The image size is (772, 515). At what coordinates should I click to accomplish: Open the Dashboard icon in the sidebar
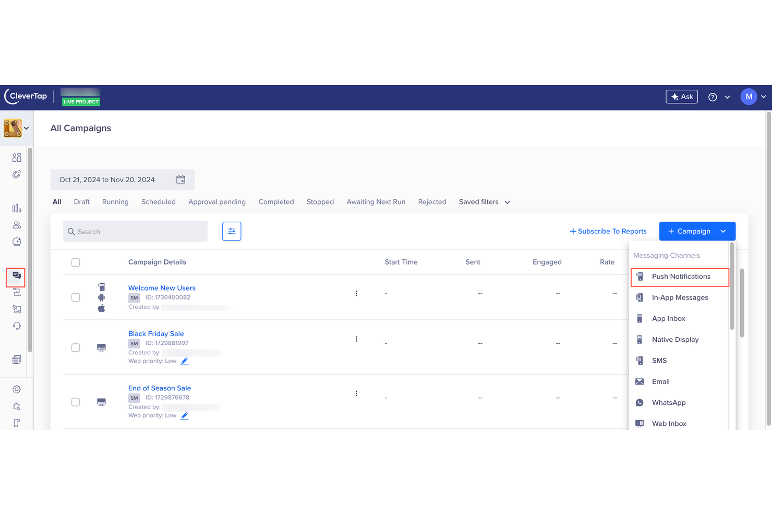[16, 157]
